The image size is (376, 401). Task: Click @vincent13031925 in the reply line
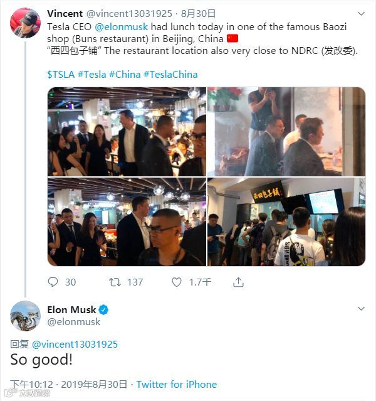(75, 344)
